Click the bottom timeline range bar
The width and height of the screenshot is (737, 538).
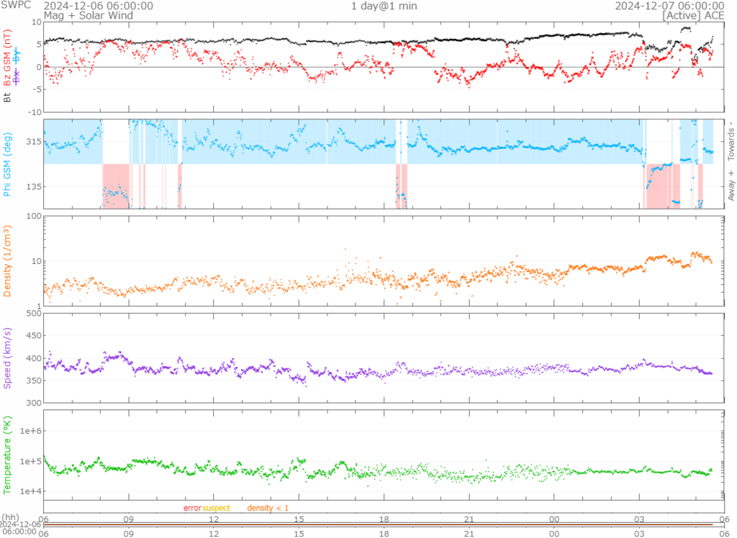pyautogui.click(x=377, y=524)
